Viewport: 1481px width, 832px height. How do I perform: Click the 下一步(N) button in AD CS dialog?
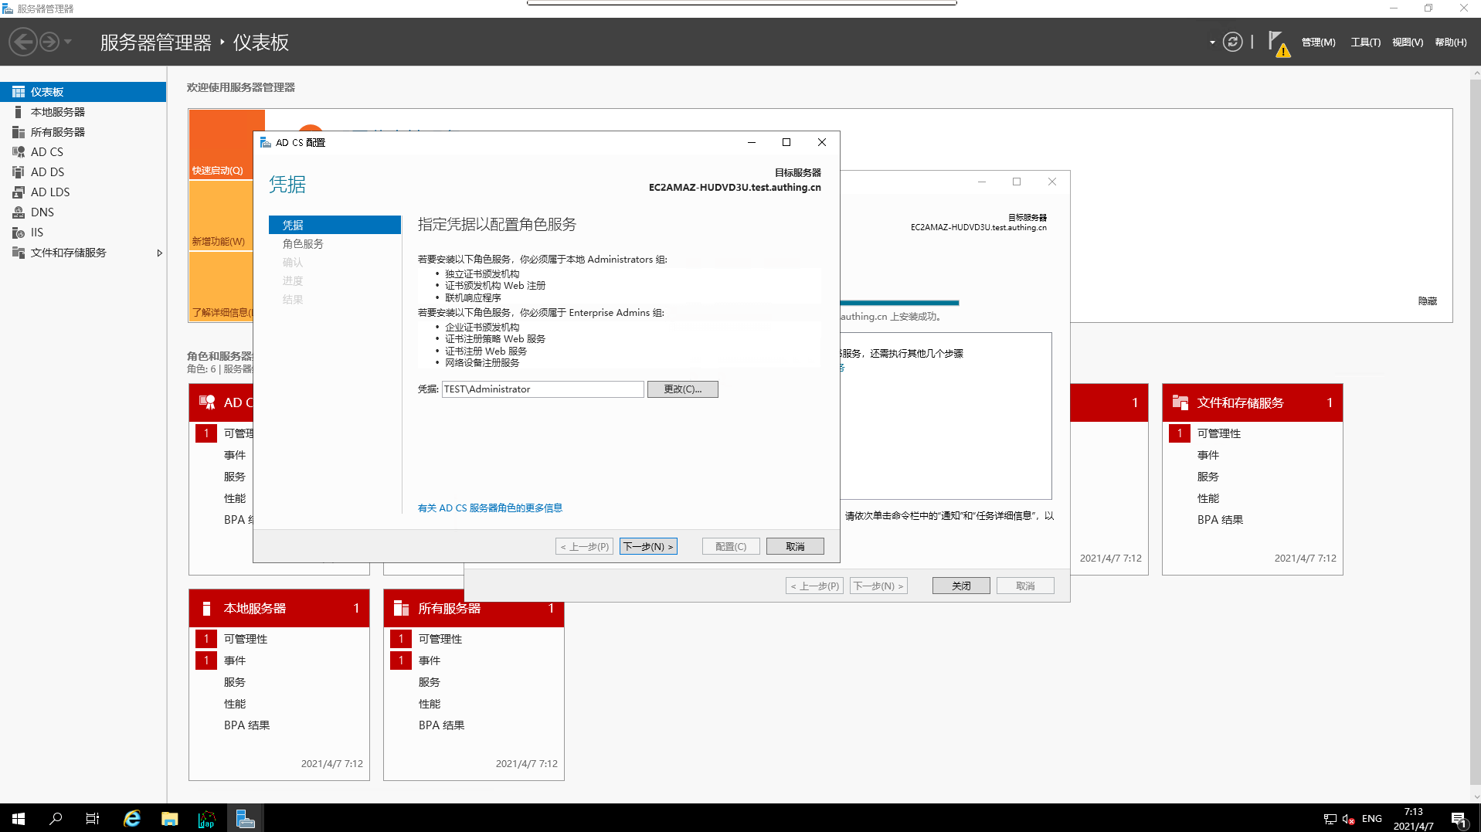coord(648,546)
